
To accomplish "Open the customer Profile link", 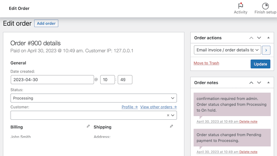I will pyautogui.click(x=130, y=107).
